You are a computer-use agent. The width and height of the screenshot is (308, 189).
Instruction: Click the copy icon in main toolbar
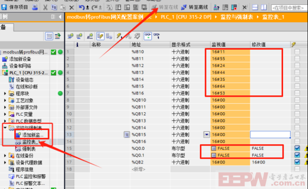[x=54, y=8]
